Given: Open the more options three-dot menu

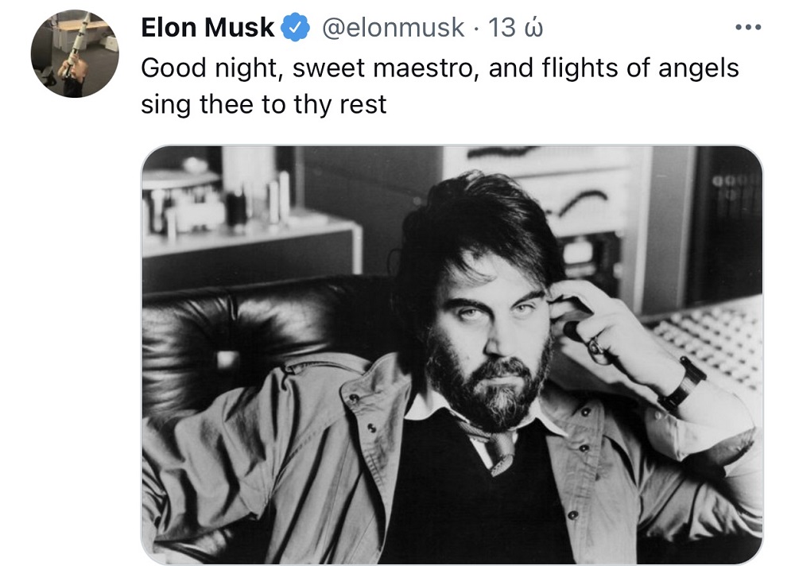Looking at the screenshot, I should pos(748,27).
